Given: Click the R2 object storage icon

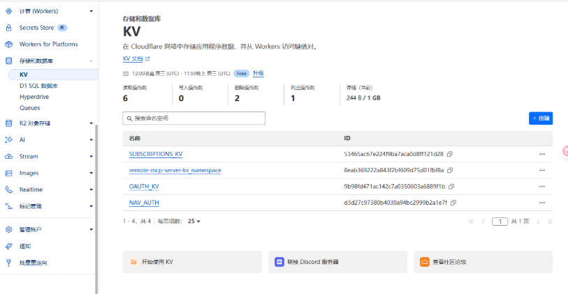Looking at the screenshot, I should 8,123.
